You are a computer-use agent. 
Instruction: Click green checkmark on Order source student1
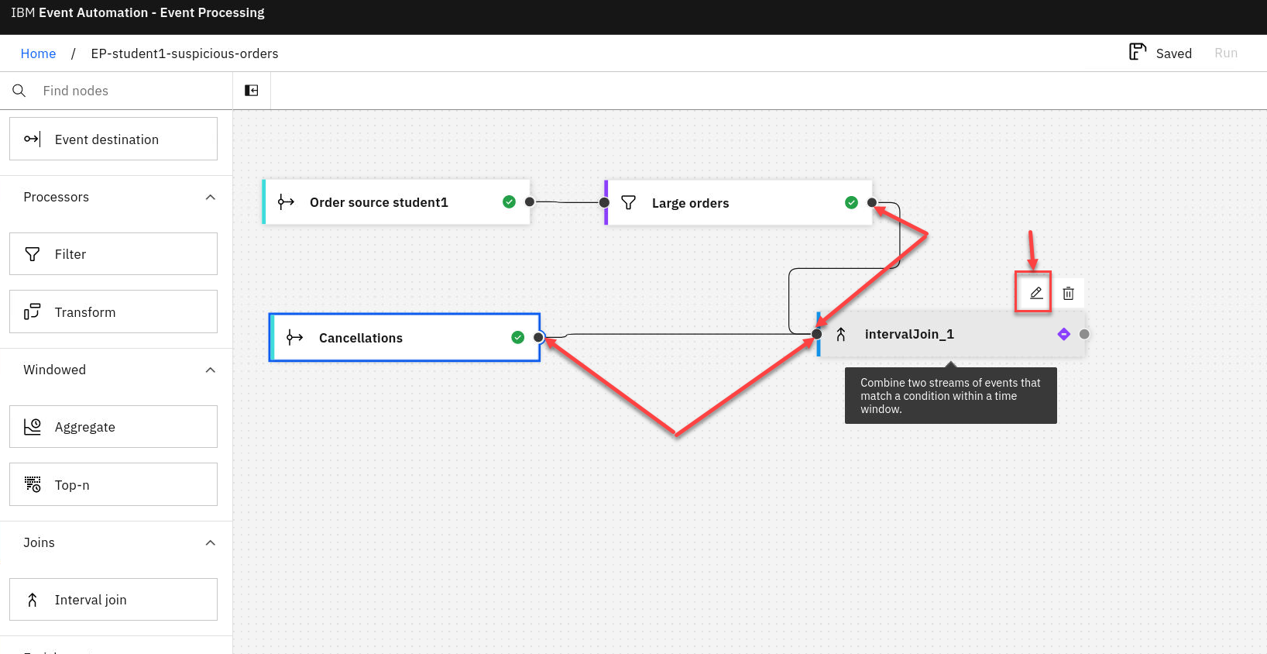pos(509,201)
